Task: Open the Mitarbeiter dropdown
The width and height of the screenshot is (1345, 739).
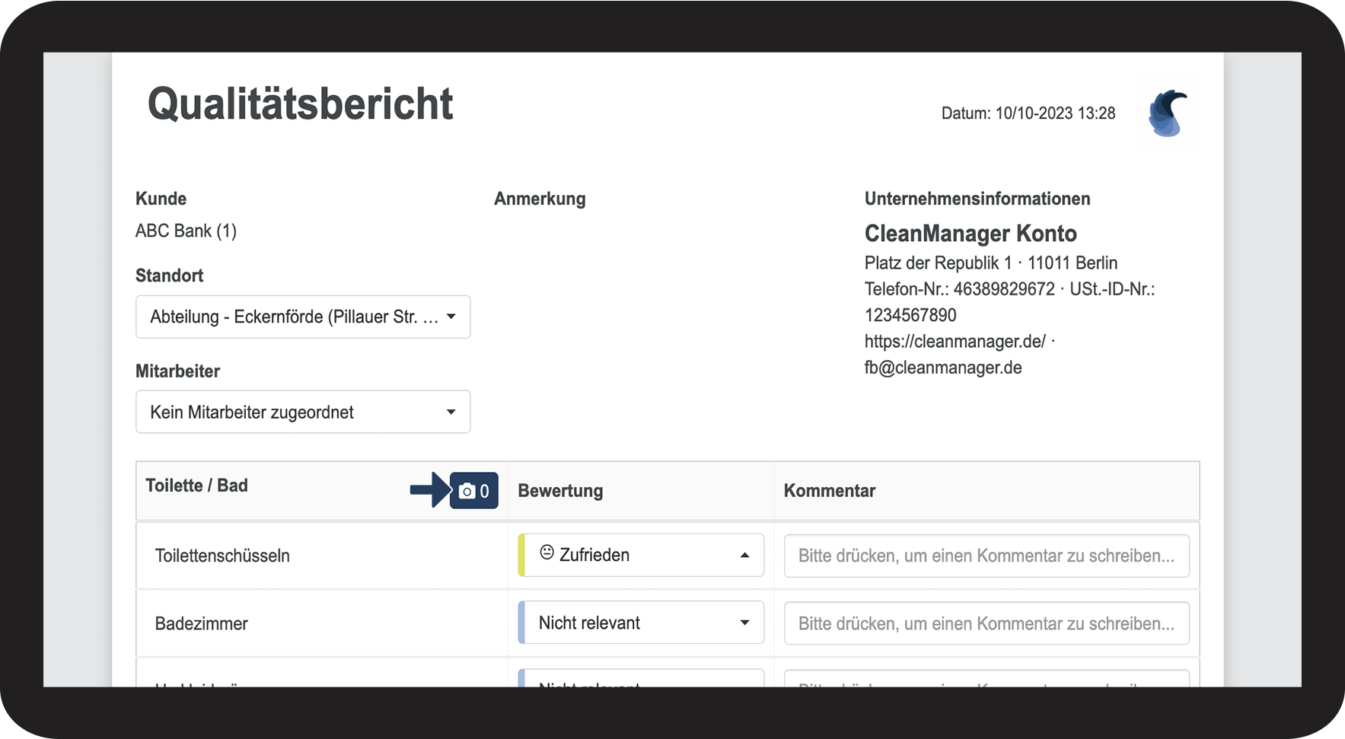Action: click(302, 412)
